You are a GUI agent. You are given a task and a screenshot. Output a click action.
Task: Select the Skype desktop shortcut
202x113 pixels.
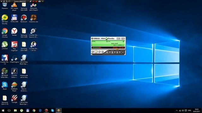[x=5, y=86]
